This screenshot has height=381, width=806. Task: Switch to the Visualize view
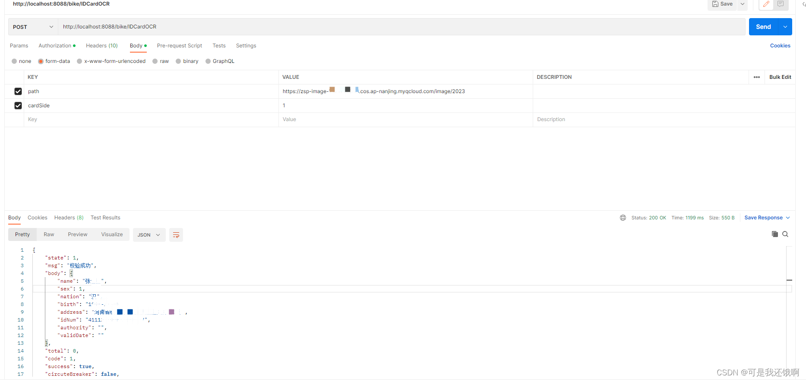tap(112, 234)
